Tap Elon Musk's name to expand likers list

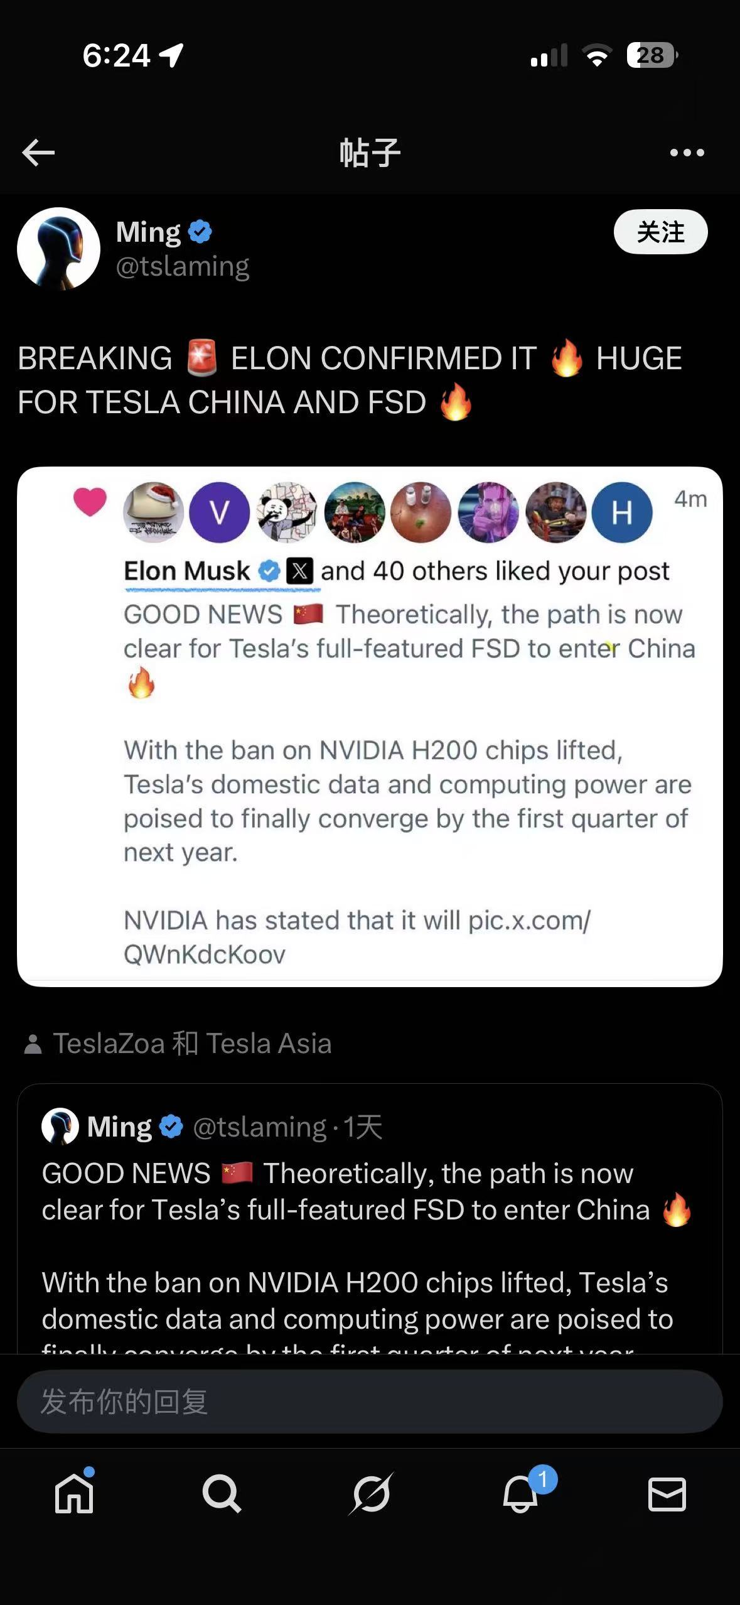point(185,570)
